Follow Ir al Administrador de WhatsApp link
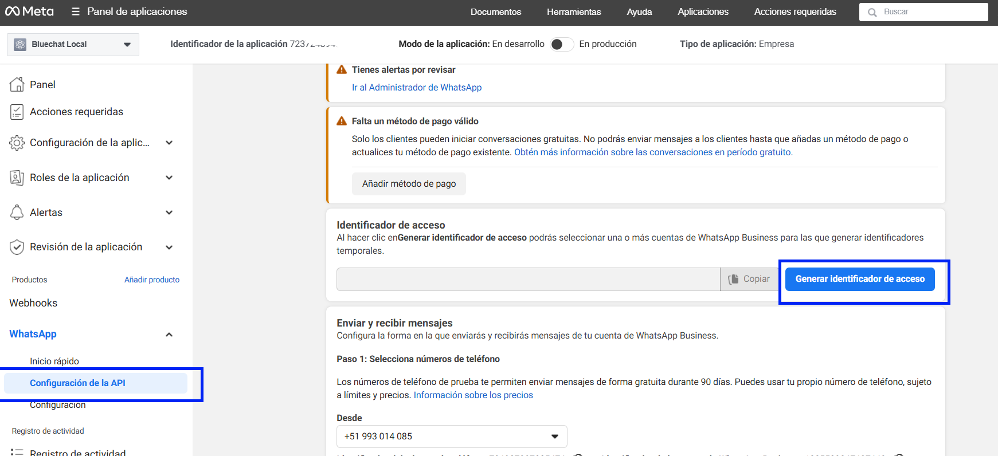Screen dimensions: 998x456 (417, 88)
